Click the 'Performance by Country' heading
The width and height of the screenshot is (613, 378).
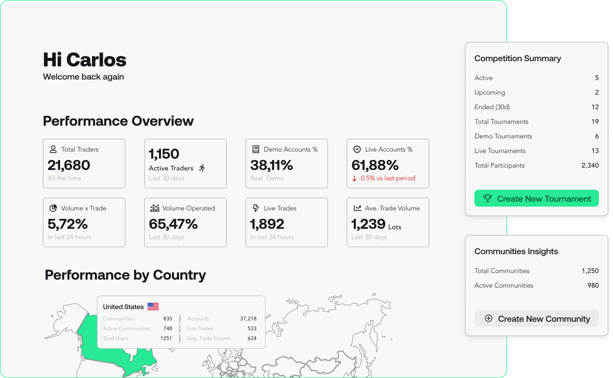coord(125,275)
